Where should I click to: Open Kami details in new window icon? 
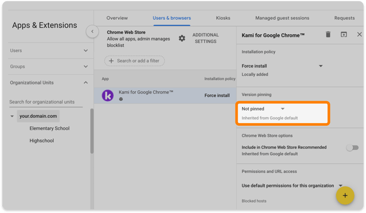pyautogui.click(x=344, y=34)
